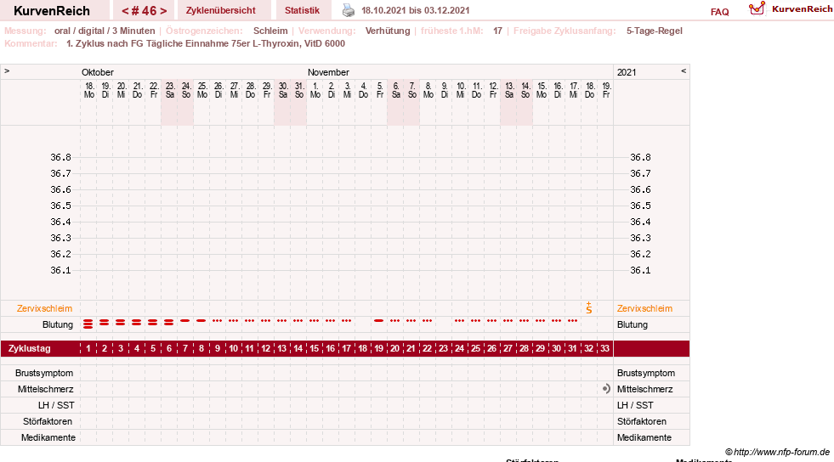Click the spotting dots on cycle day 31
Image resolution: width=834 pixels, height=462 pixels.
tap(572, 321)
